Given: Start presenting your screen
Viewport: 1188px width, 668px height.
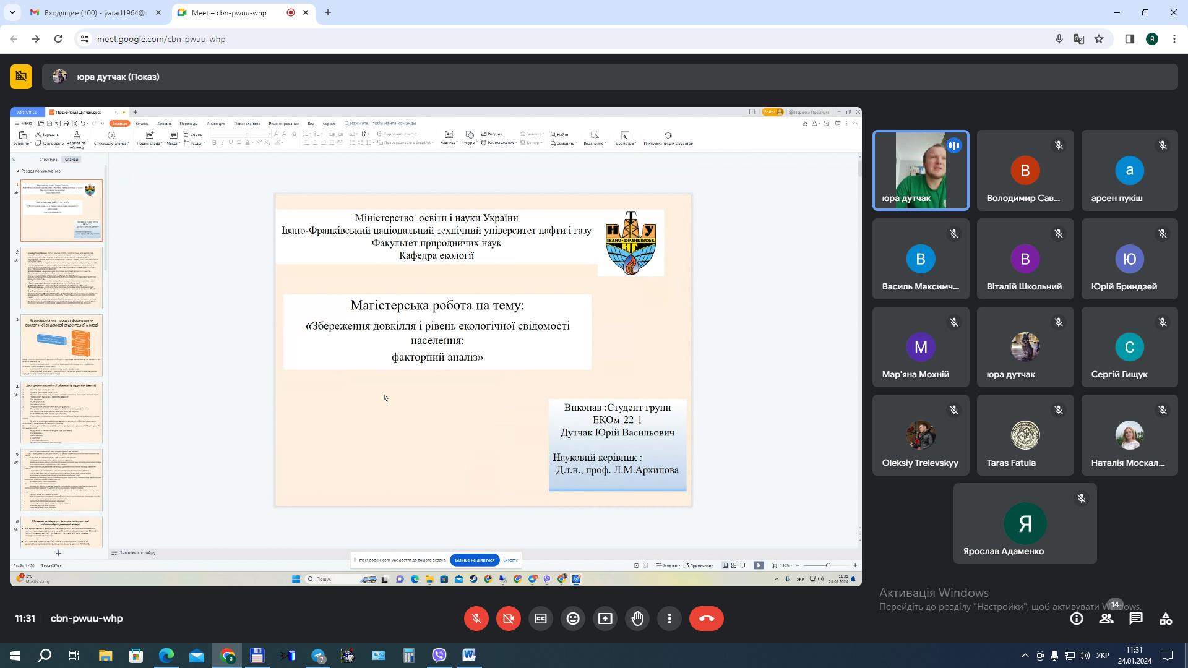Looking at the screenshot, I should 605,619.
